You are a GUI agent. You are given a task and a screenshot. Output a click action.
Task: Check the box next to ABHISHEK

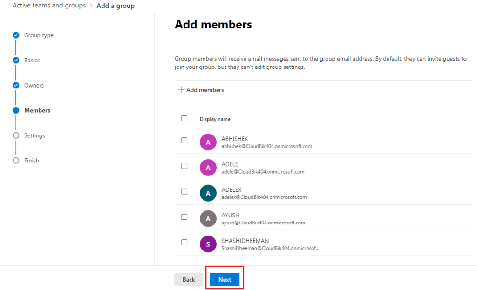(184, 140)
